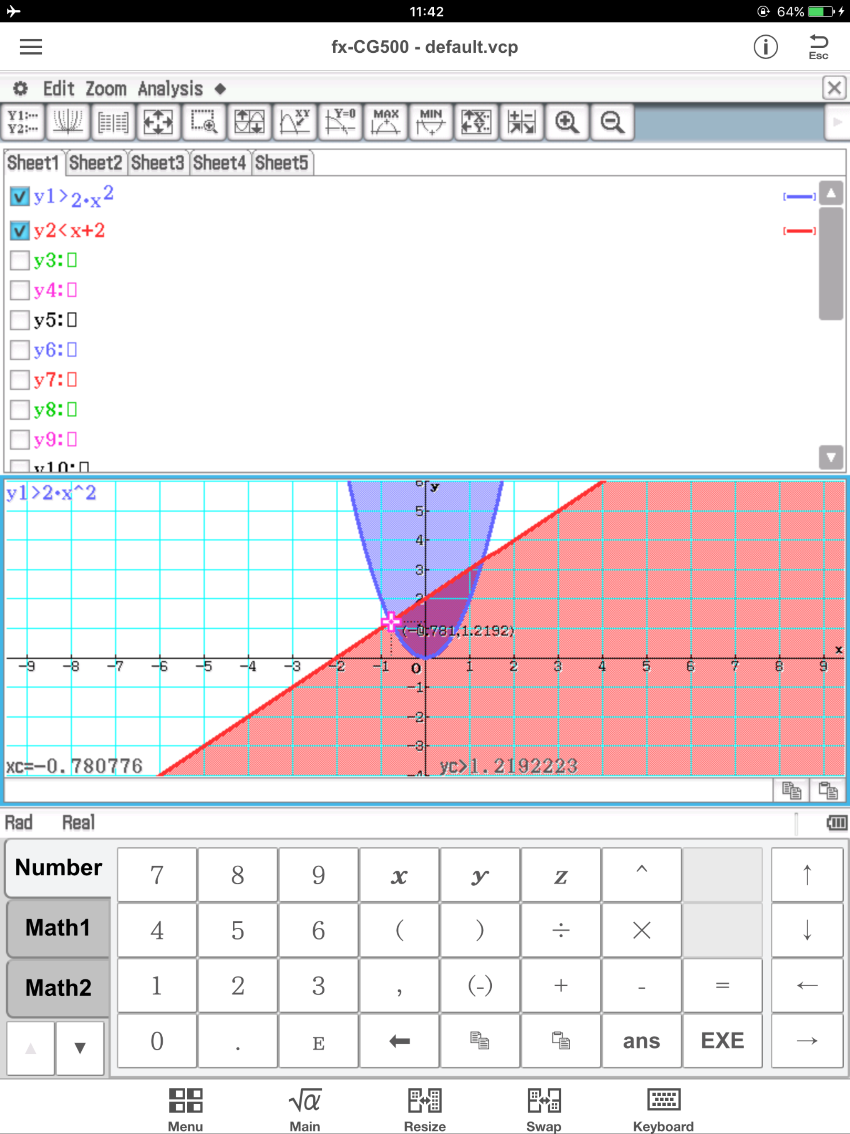850x1134 pixels.
Task: Uncheck the y2 inequality checkbox
Action: (x=20, y=231)
